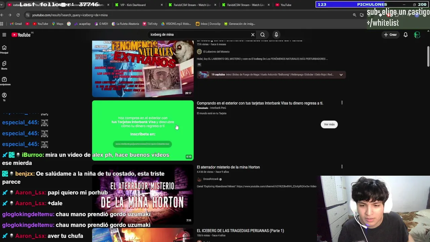Click the Crear button
The width and height of the screenshot is (430, 242).
click(x=390, y=35)
